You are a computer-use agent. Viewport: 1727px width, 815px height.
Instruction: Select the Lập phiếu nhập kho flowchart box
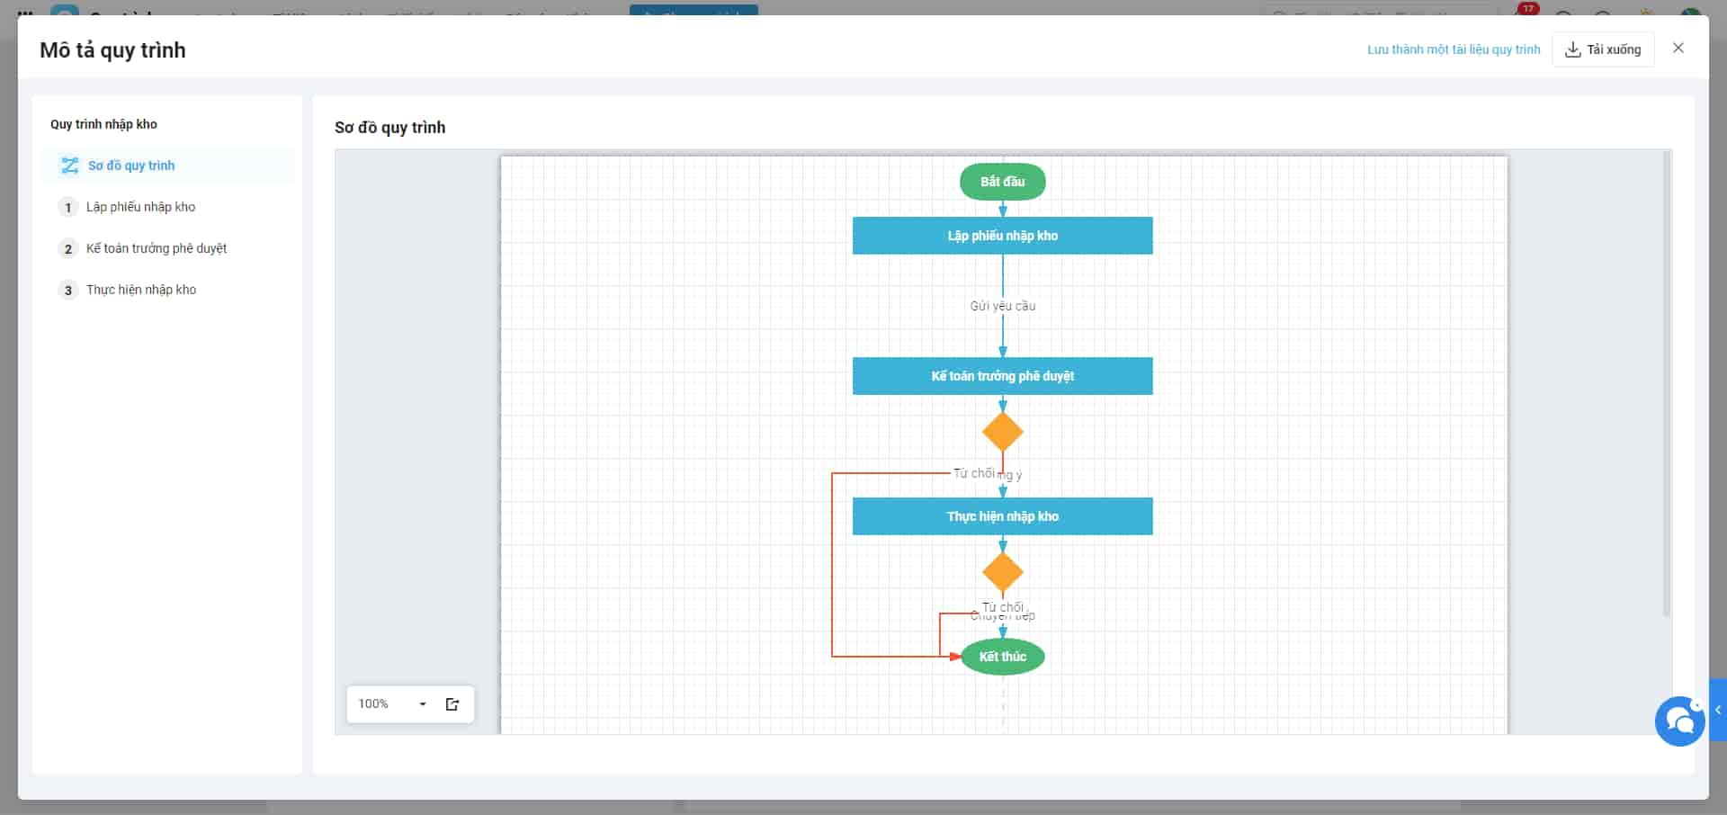1002,236
